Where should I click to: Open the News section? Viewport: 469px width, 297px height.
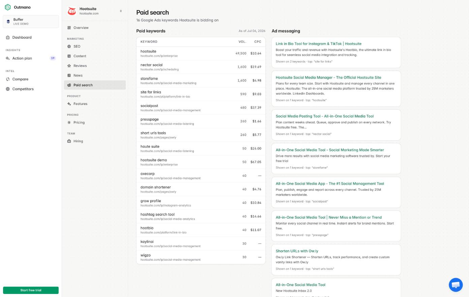(x=95, y=75)
